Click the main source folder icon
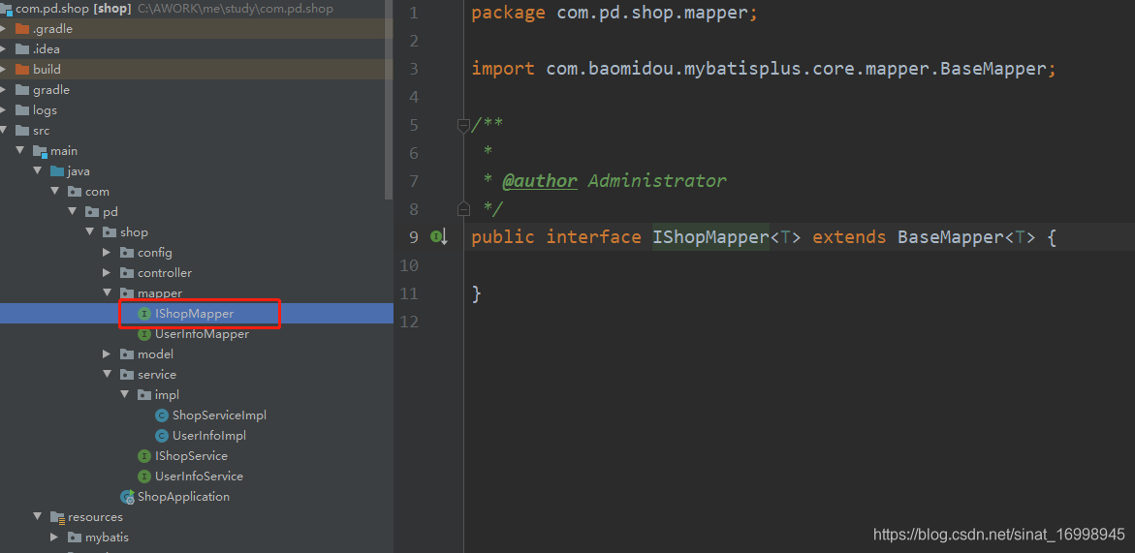The image size is (1135, 553). click(40, 151)
